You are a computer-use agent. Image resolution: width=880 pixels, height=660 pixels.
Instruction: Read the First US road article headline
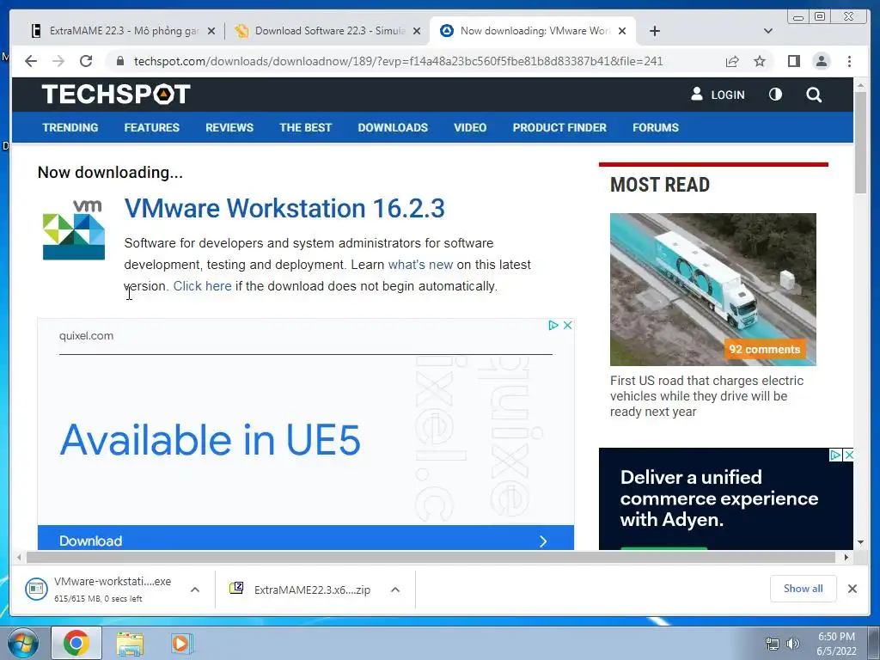point(706,395)
